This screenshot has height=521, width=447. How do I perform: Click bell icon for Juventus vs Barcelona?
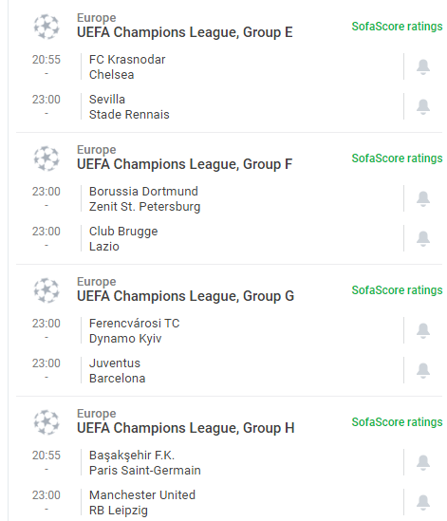(423, 371)
